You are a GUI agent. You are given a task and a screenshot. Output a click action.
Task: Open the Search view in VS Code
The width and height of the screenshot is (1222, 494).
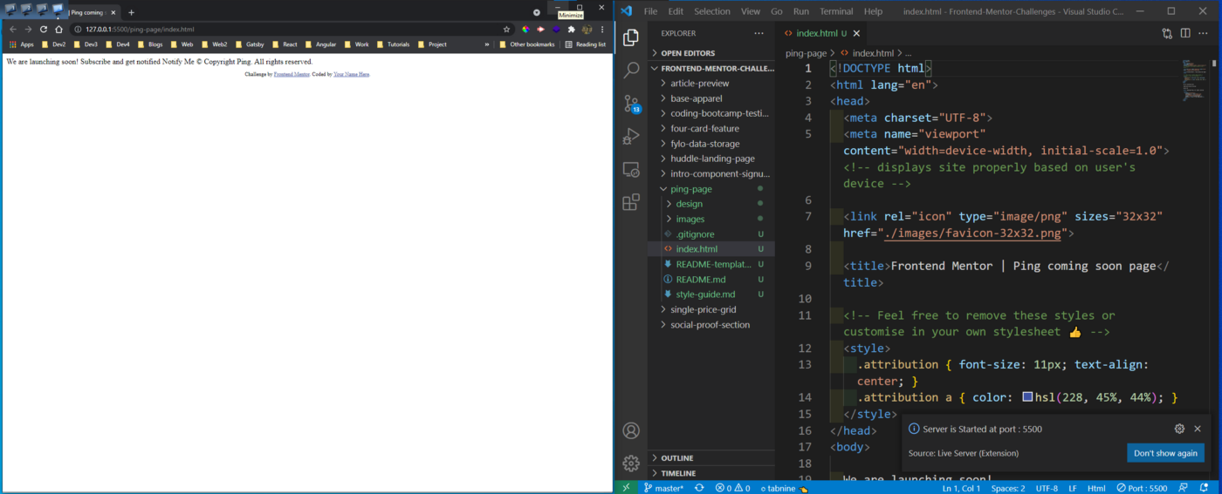631,71
